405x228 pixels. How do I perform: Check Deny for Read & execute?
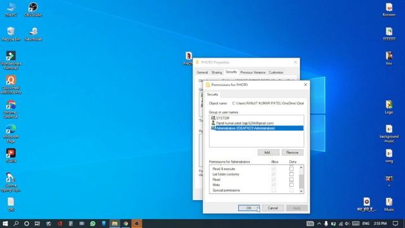[x=291, y=169]
